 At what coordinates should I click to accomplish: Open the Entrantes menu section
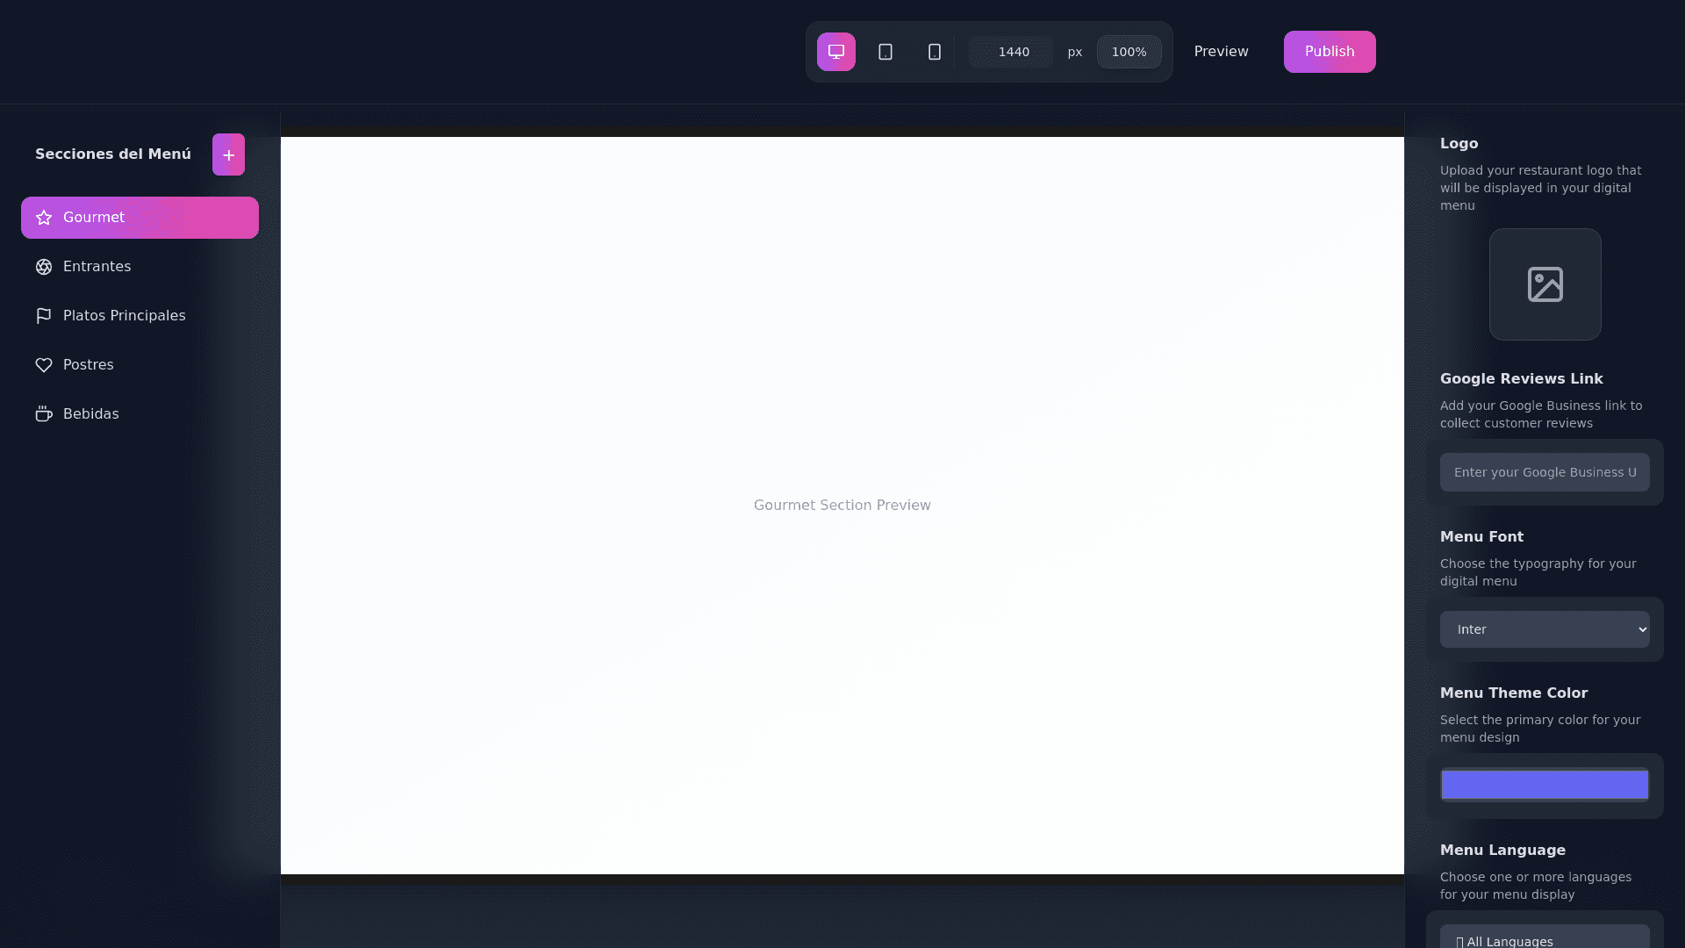[97, 267]
